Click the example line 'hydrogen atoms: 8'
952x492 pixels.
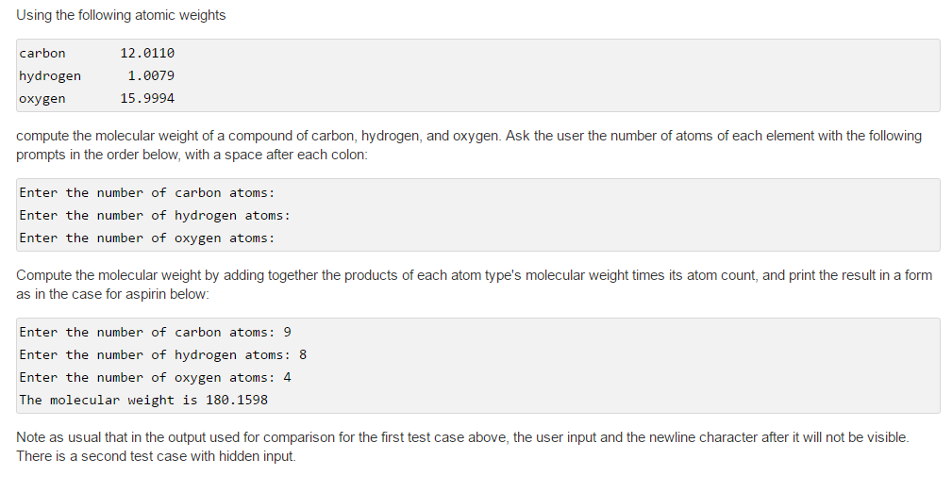tap(162, 355)
